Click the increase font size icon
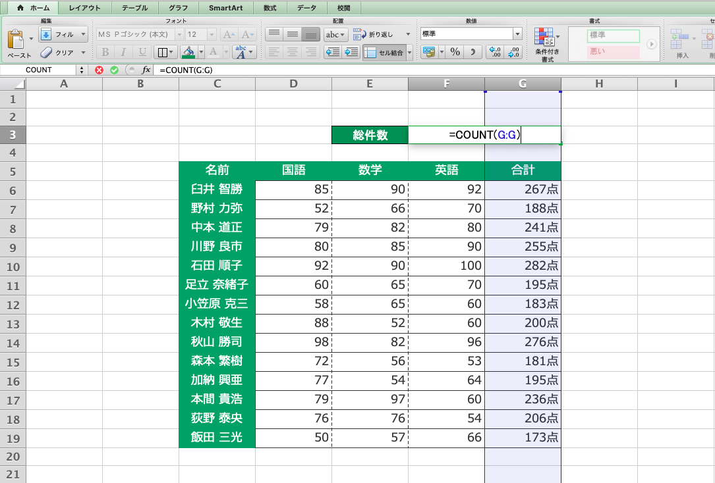This screenshot has height=483, width=715. [x=228, y=34]
